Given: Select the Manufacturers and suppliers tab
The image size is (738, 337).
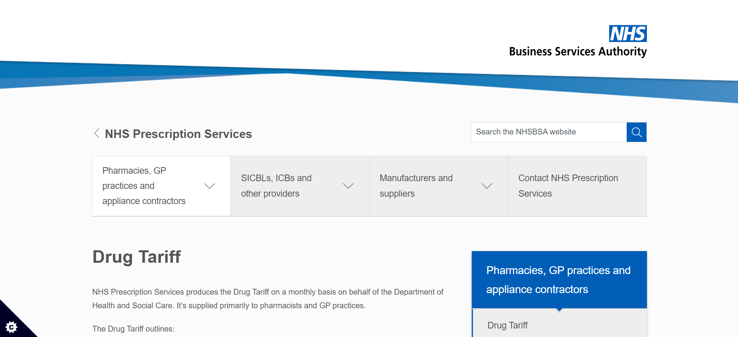Looking at the screenshot, I should pyautogui.click(x=439, y=186).
